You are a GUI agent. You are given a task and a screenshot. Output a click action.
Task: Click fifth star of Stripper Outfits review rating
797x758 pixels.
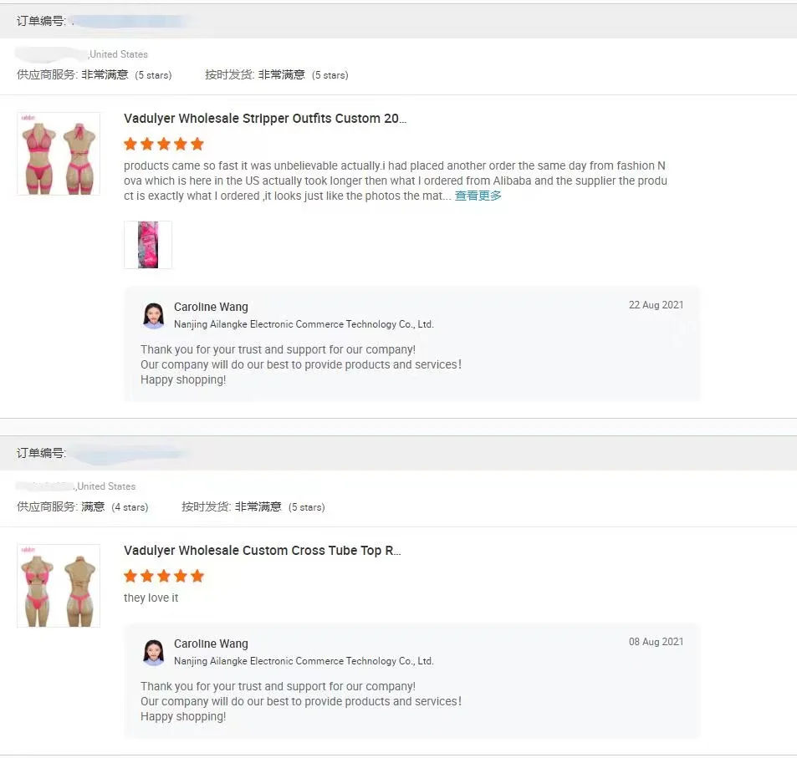[x=197, y=144]
